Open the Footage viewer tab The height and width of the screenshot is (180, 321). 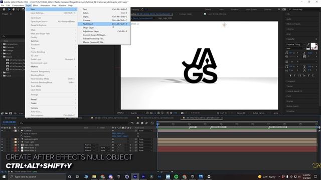tap(186, 14)
